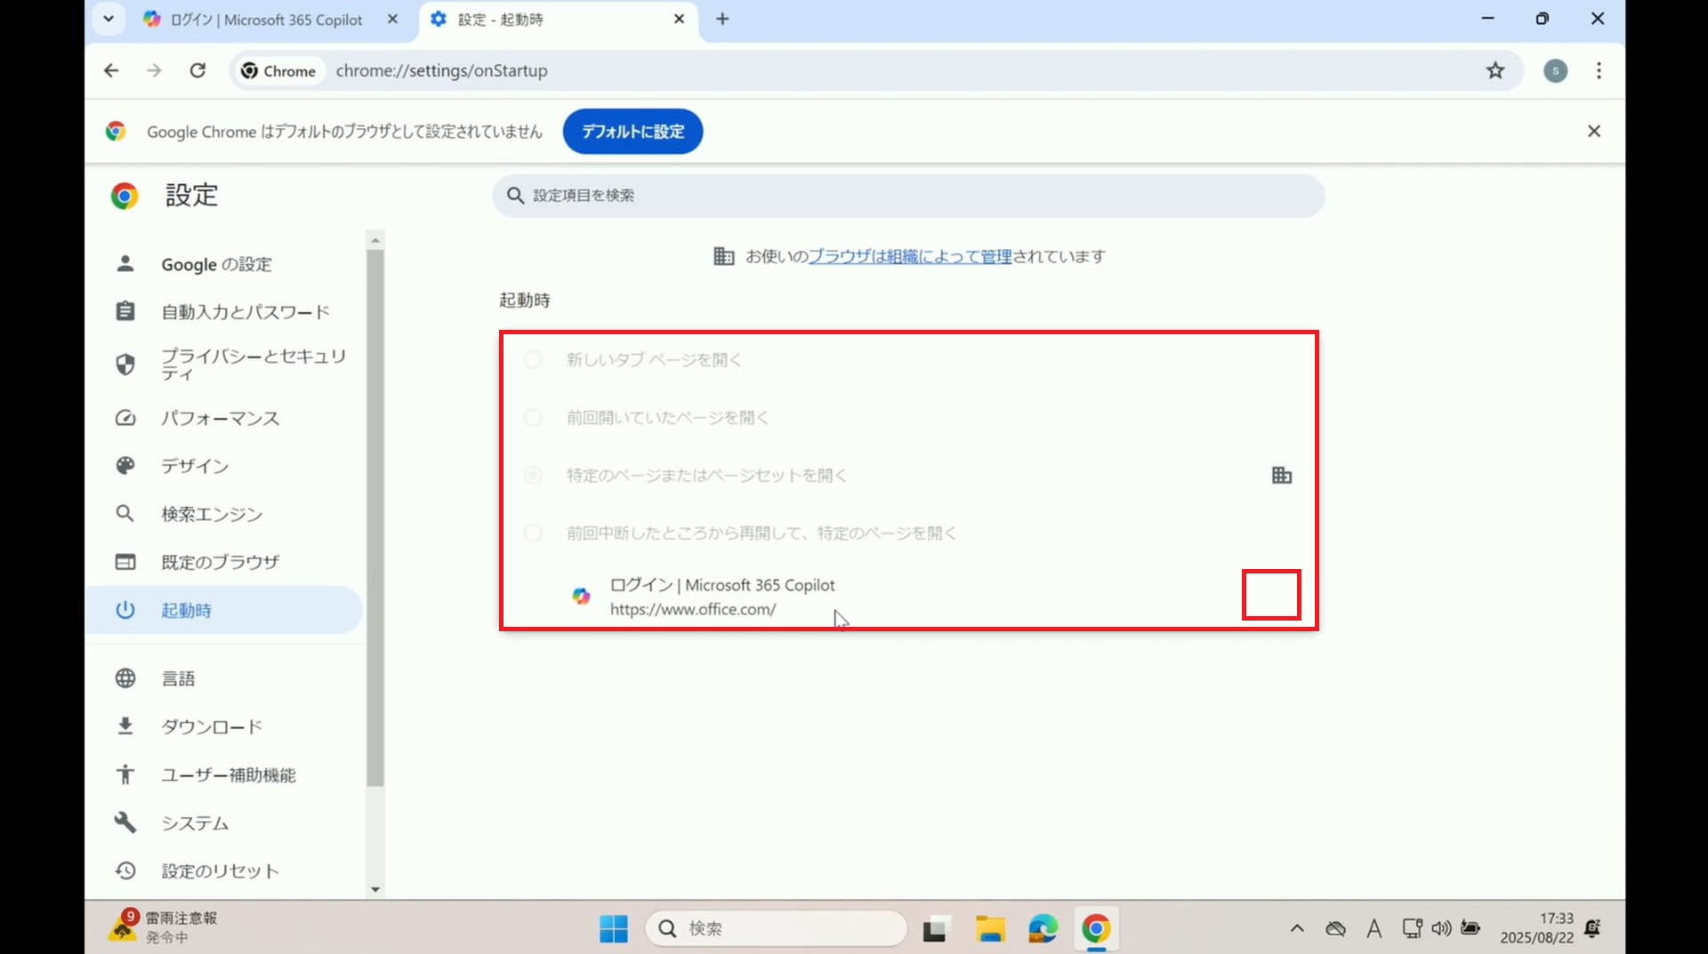The image size is (1708, 954).
Task: Click the reload page icon
Action: point(197,70)
